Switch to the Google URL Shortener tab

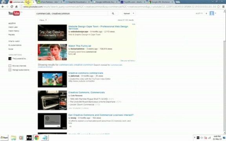point(161,2)
